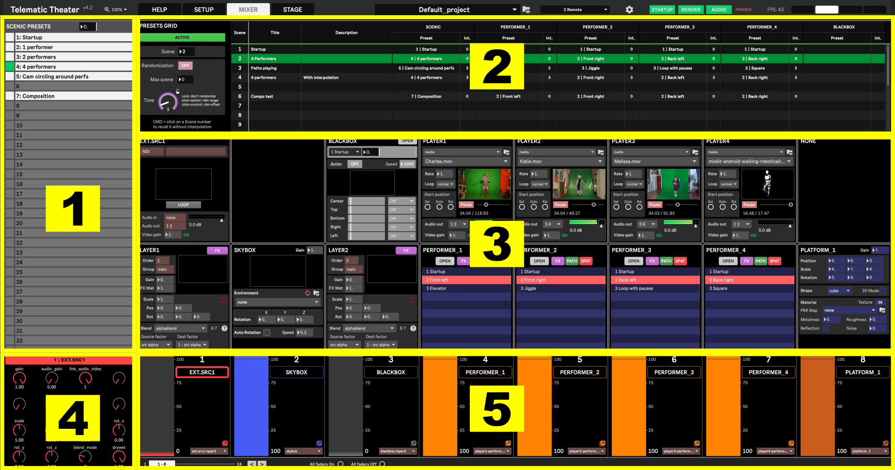The width and height of the screenshot is (895, 470).
Task: Click the SKYBOX blue fader bar
Action: pos(251,406)
